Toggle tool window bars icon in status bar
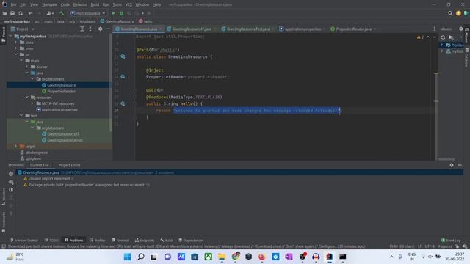The width and height of the screenshot is (470, 264). [4, 246]
